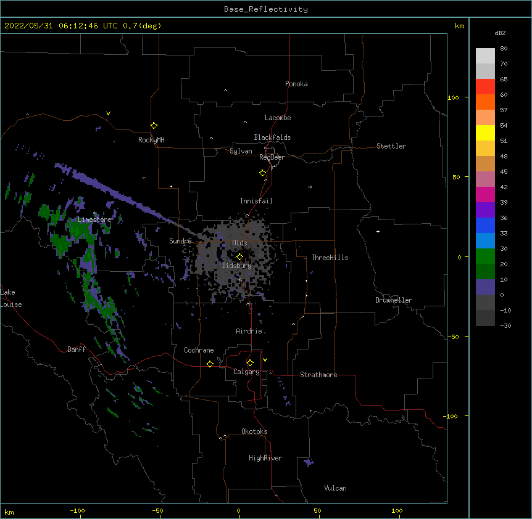Click the Olds town label
This screenshot has width=532, height=519.
239,243
